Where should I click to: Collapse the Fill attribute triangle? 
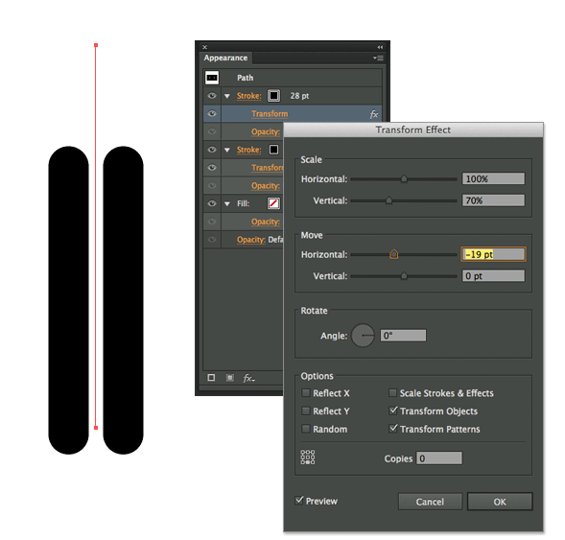click(x=227, y=204)
